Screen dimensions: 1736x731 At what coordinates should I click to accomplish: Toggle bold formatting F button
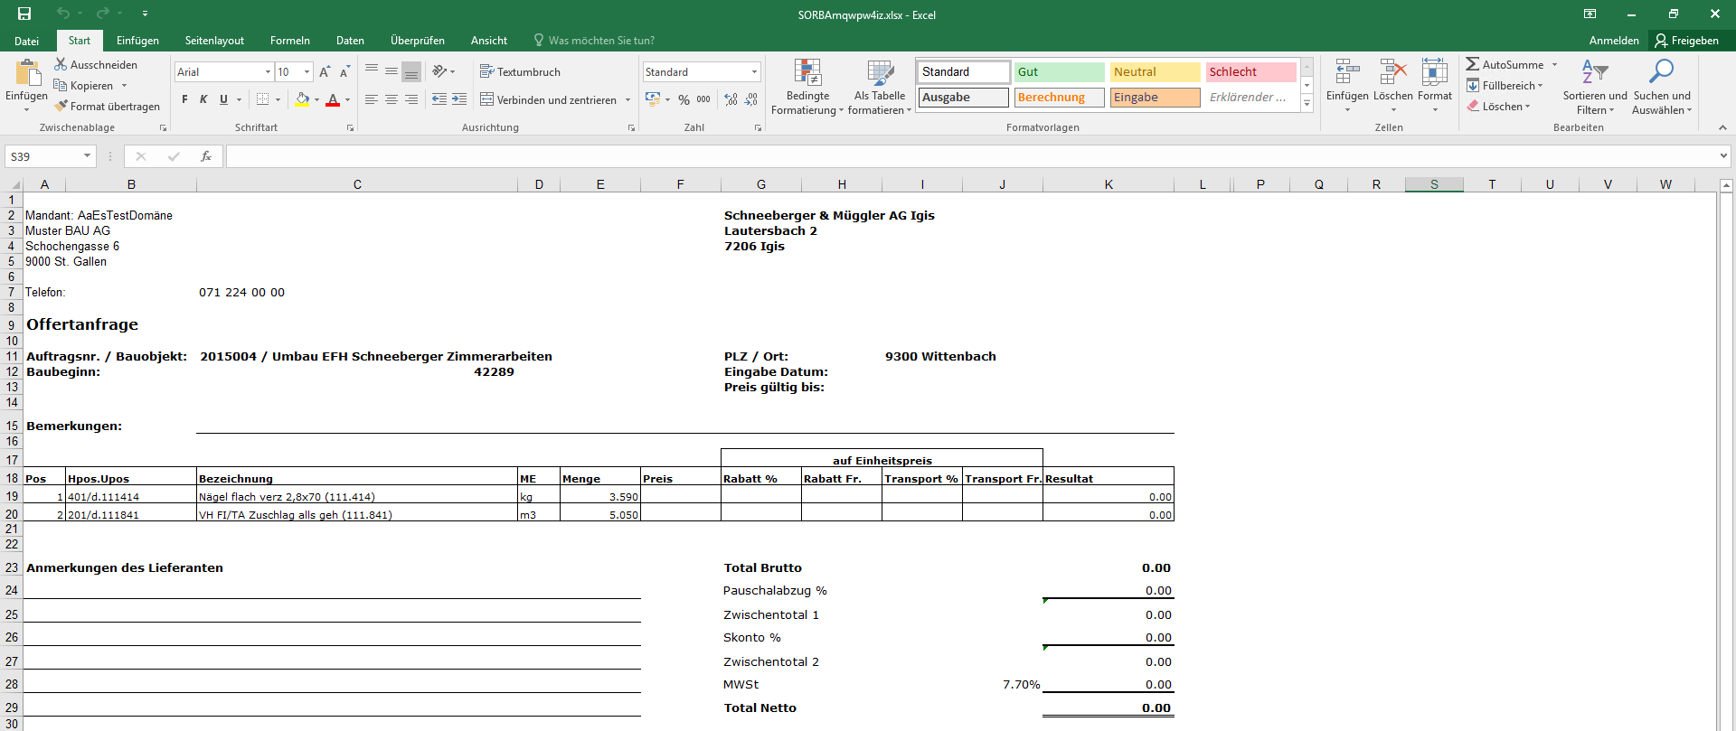point(184,99)
